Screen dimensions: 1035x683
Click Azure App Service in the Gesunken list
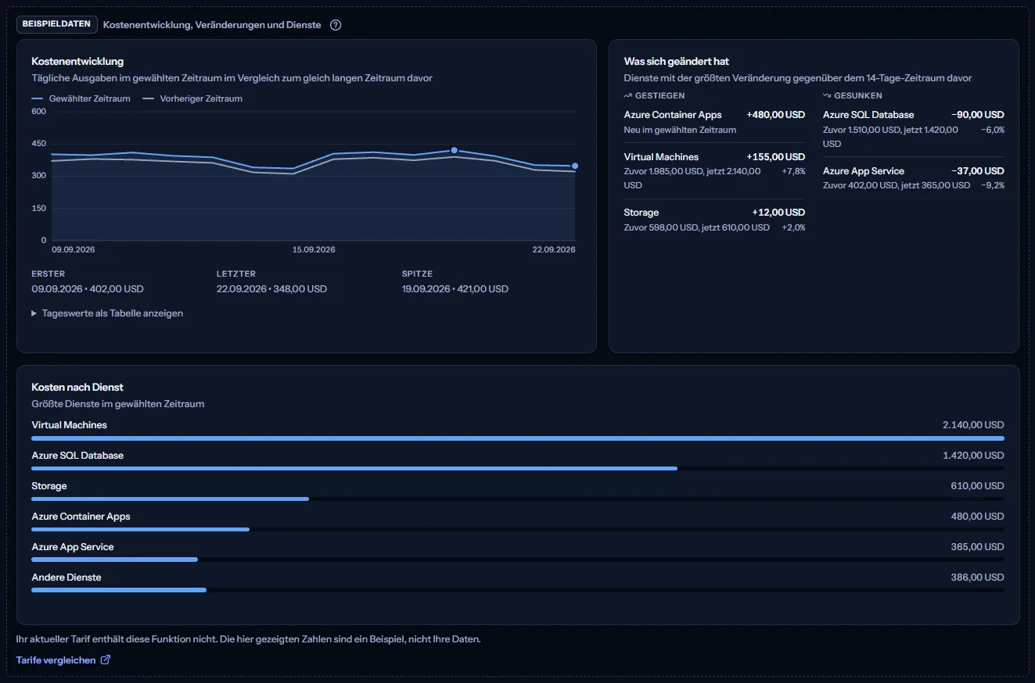864,171
